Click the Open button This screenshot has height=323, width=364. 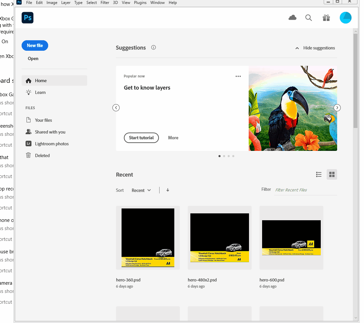tap(33, 59)
